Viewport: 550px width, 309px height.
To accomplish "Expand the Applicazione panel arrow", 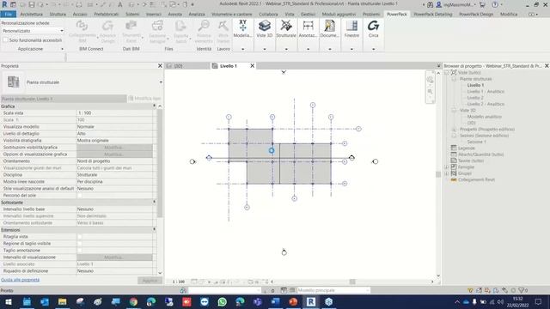I will tap(62, 49).
